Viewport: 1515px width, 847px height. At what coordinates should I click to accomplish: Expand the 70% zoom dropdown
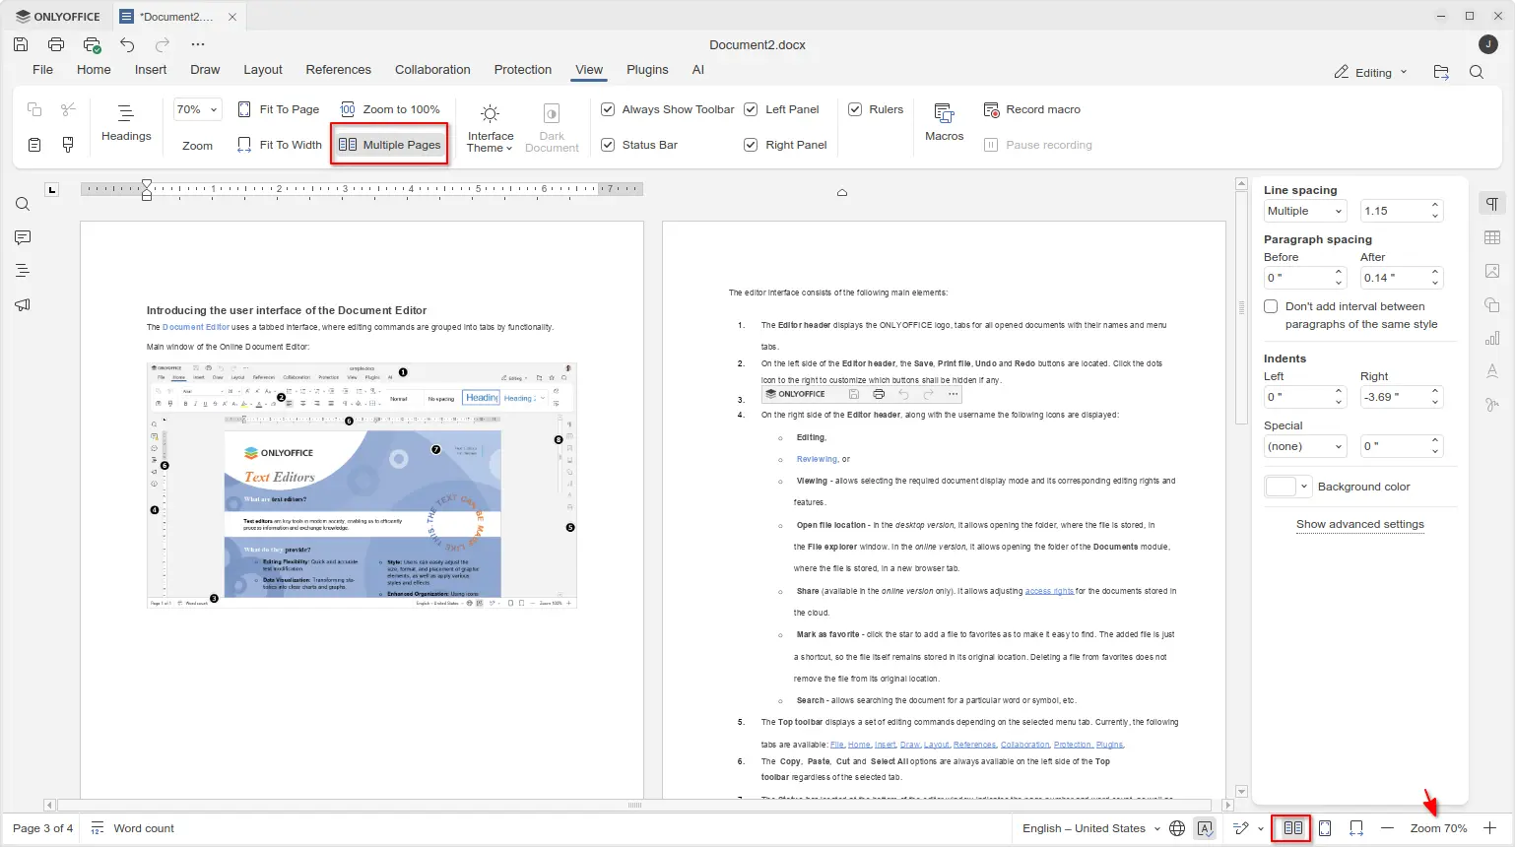click(214, 109)
